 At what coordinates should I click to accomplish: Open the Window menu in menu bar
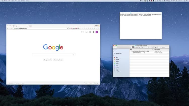[x=23, y=1]
